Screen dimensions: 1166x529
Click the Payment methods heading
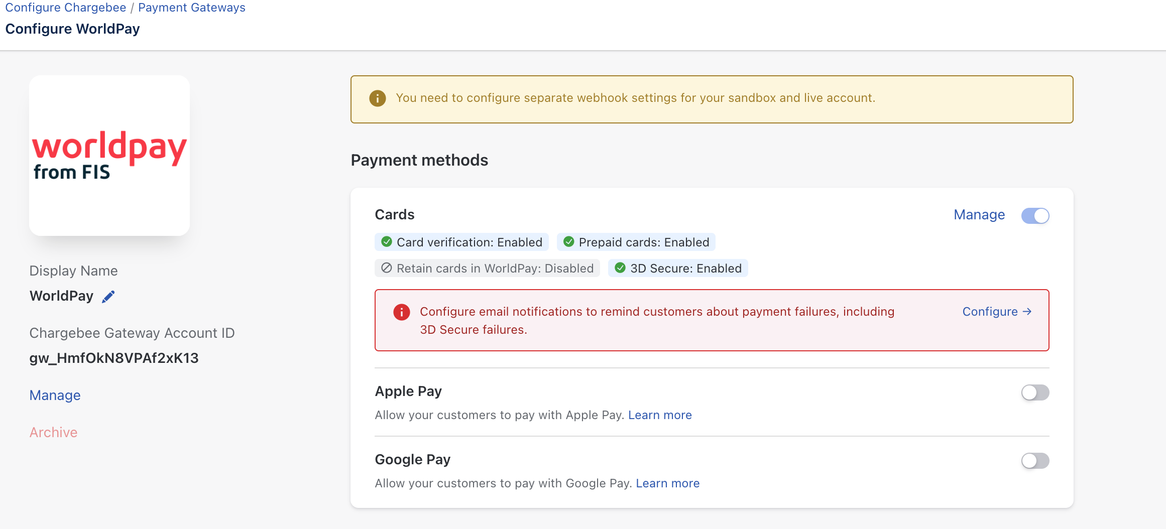click(x=419, y=160)
